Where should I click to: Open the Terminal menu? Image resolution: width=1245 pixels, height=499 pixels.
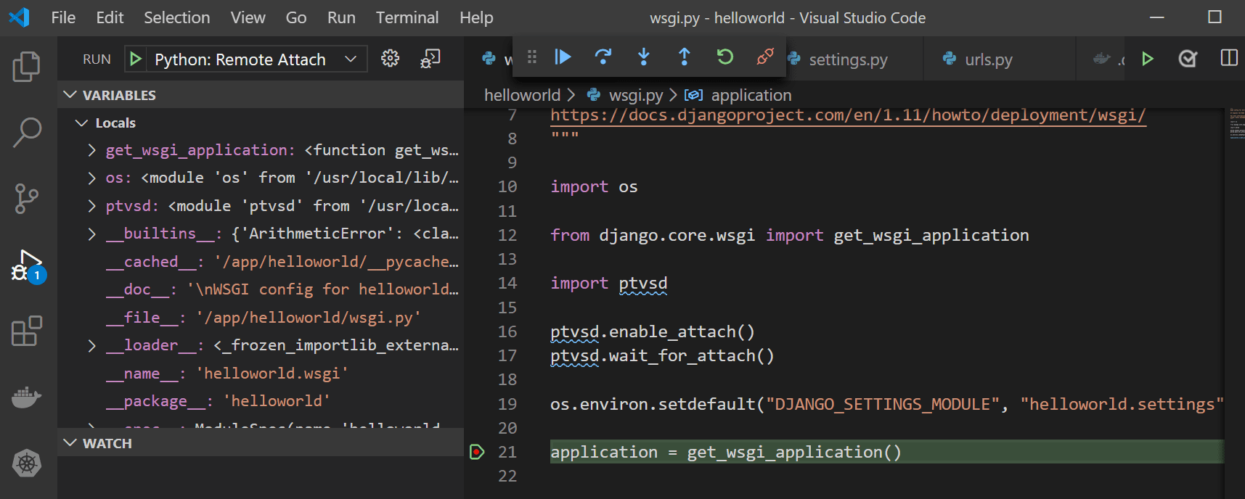(x=407, y=17)
